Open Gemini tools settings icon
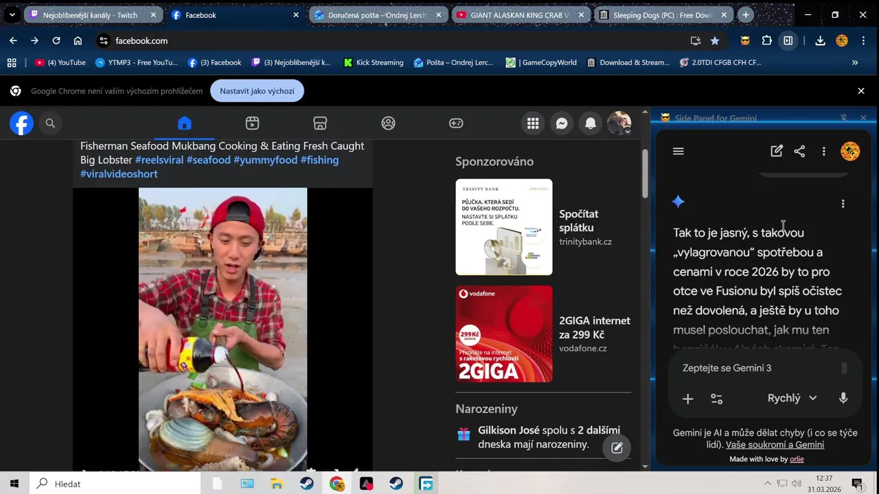Screen dimensions: 879x494 (716, 399)
